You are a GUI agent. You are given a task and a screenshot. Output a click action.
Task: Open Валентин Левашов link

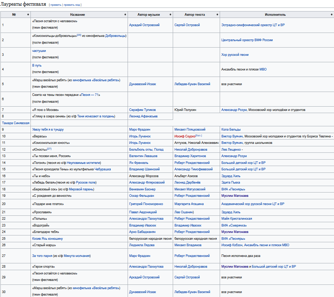tap(143, 156)
